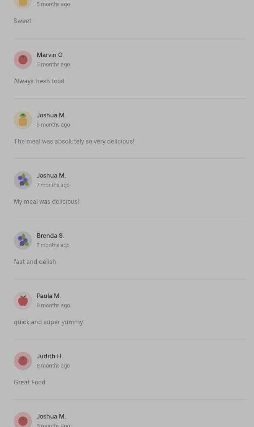The image size is (254, 427).
Task: Open reviewer name Brenda S.
Action: click(x=50, y=236)
